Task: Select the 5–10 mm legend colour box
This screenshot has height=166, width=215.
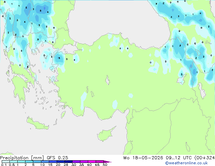Action: 37,162
